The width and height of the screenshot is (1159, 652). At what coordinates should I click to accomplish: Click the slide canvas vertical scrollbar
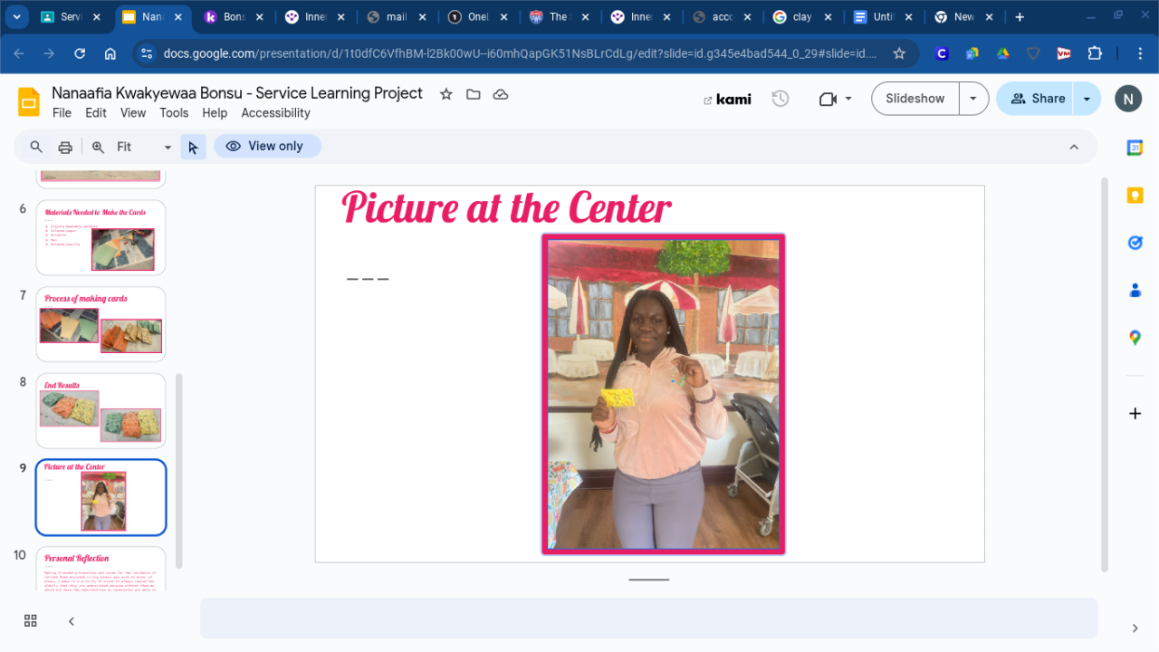(1104, 374)
